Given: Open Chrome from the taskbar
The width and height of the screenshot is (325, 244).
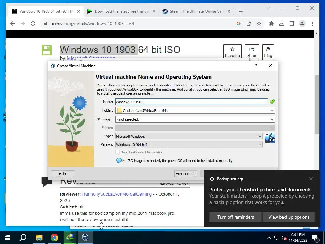Looking at the screenshot, I should point(55,238).
